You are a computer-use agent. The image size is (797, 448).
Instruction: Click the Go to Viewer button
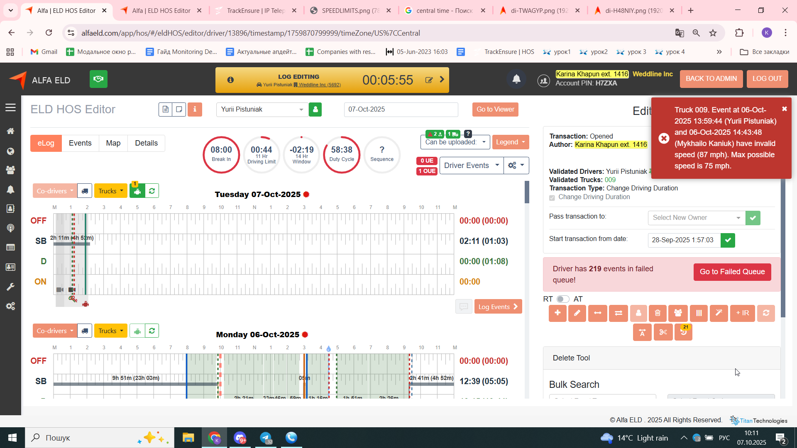tap(495, 110)
